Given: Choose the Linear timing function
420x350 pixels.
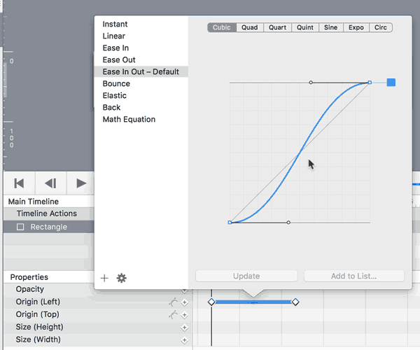Looking at the screenshot, I should pyautogui.click(x=114, y=36).
